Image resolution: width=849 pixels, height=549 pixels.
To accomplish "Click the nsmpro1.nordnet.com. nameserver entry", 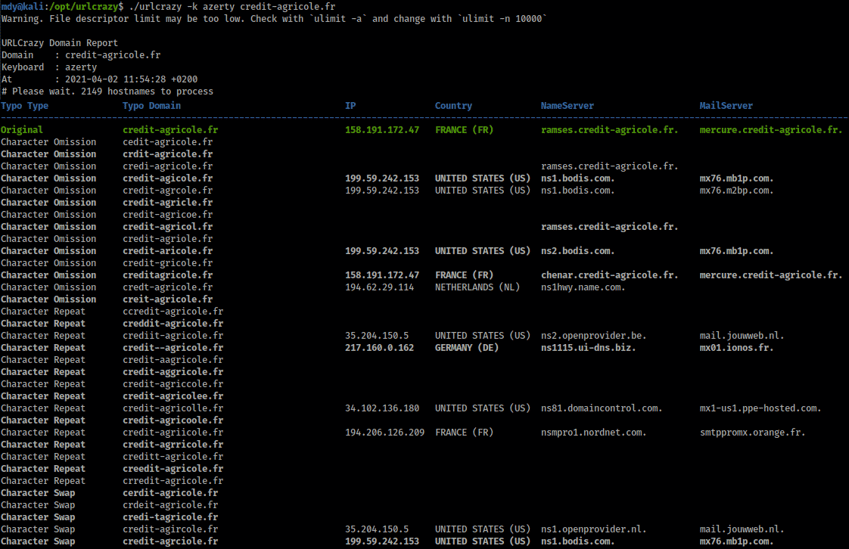I will pos(593,433).
